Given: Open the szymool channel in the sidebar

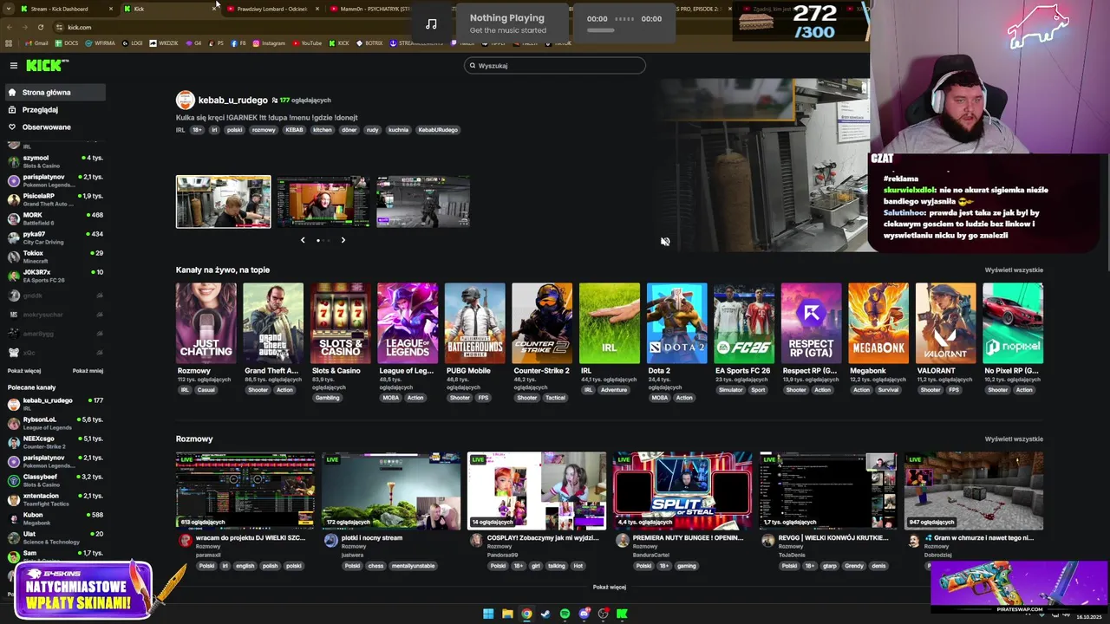Looking at the screenshot, I should 54,161.
